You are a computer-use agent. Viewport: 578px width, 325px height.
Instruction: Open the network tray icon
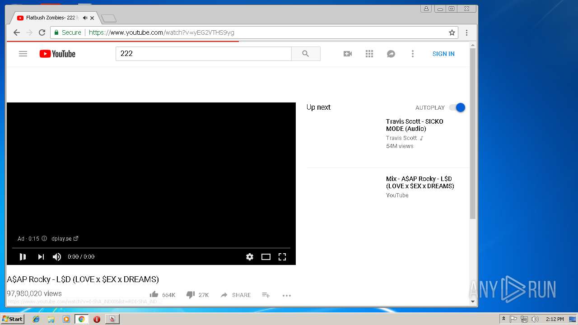pos(524,319)
